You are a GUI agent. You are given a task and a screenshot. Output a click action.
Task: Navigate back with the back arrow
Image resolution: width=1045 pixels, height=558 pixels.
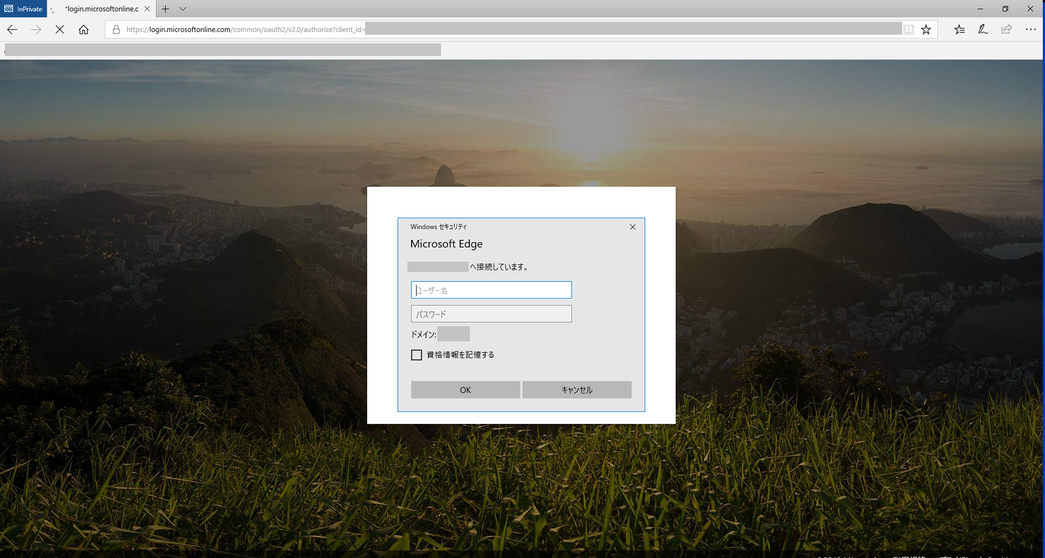coord(12,29)
